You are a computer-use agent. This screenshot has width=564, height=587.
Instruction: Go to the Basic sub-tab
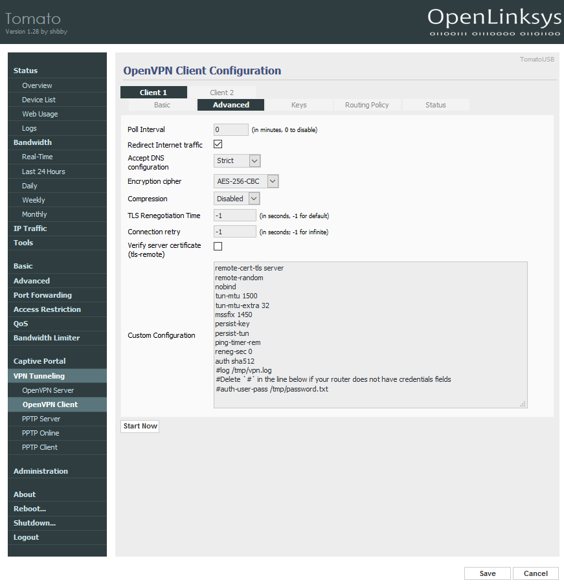pyautogui.click(x=162, y=105)
